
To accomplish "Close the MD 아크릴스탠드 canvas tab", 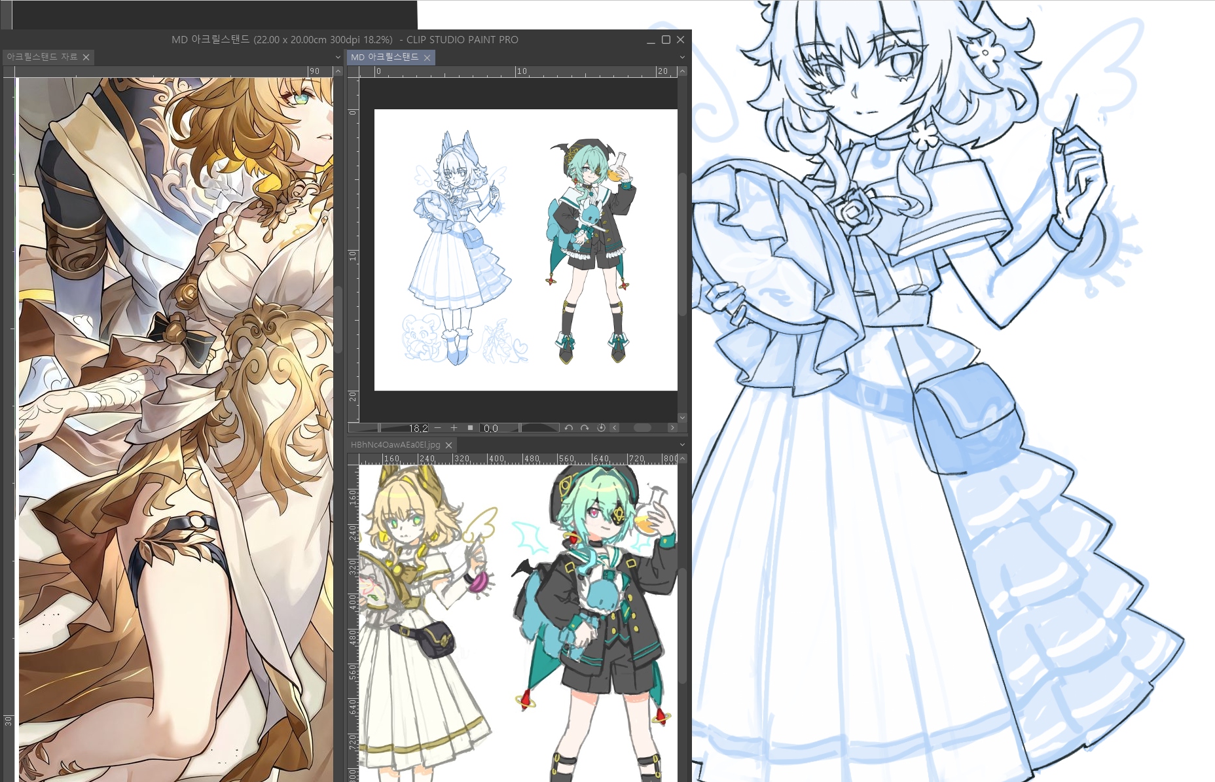I will point(427,58).
